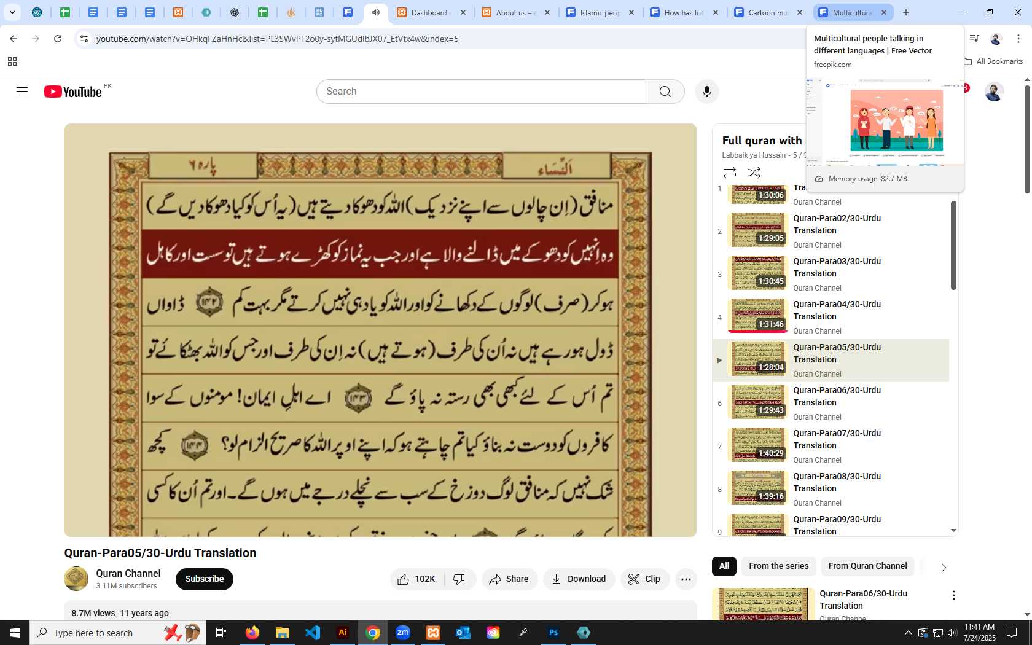Viewport: 1032px width, 645px height.
Task: Search with your voice microphone button
Action: click(x=707, y=92)
